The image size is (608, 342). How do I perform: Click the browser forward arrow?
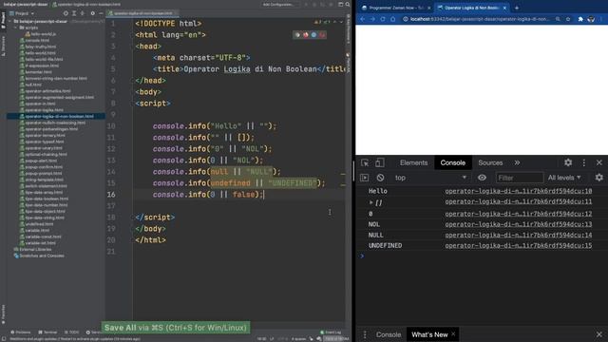point(372,19)
